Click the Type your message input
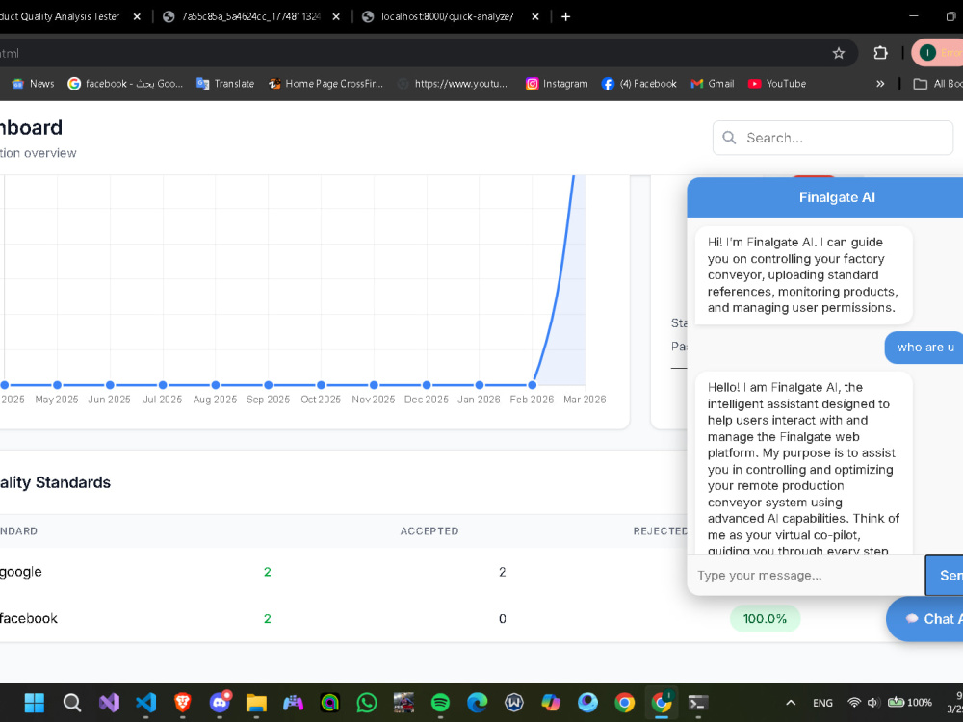 pos(806,576)
